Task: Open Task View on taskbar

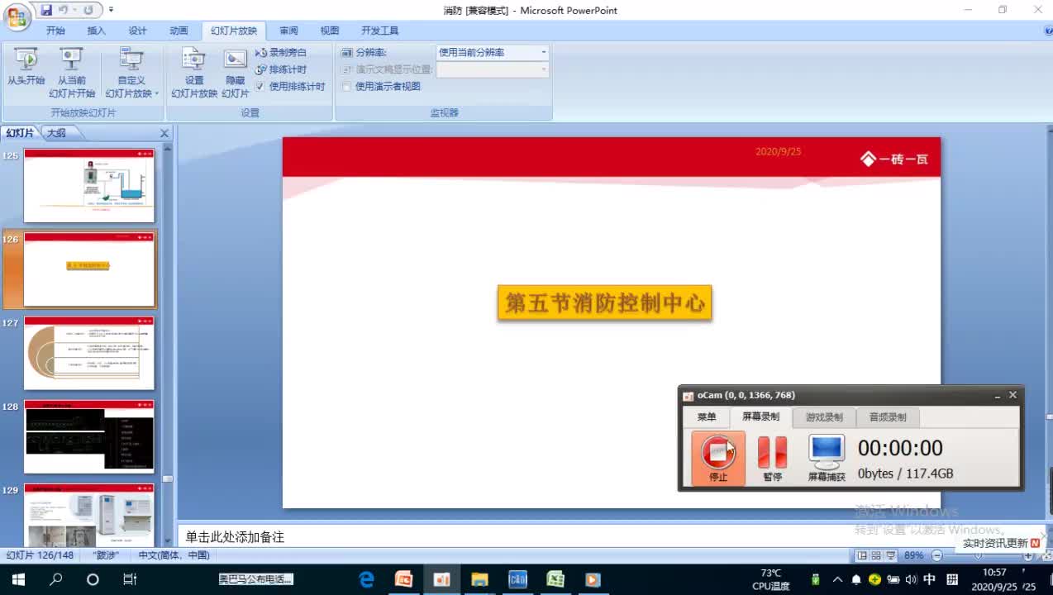Action: pos(130,579)
